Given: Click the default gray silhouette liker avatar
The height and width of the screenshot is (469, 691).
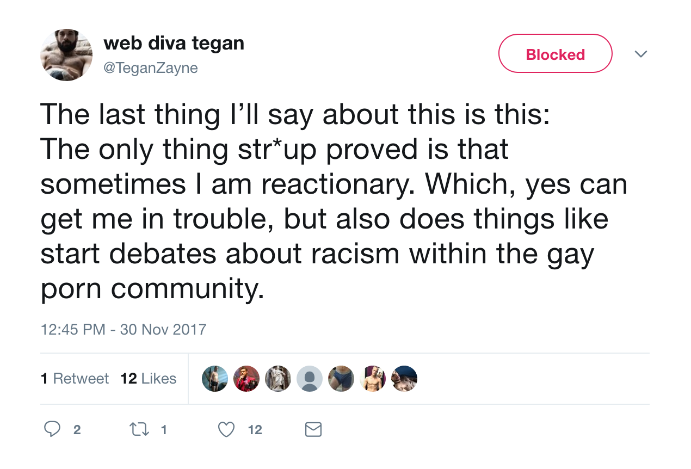Looking at the screenshot, I should click(310, 379).
